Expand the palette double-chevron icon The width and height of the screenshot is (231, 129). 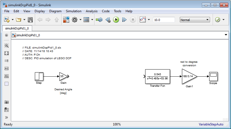coord(7,117)
